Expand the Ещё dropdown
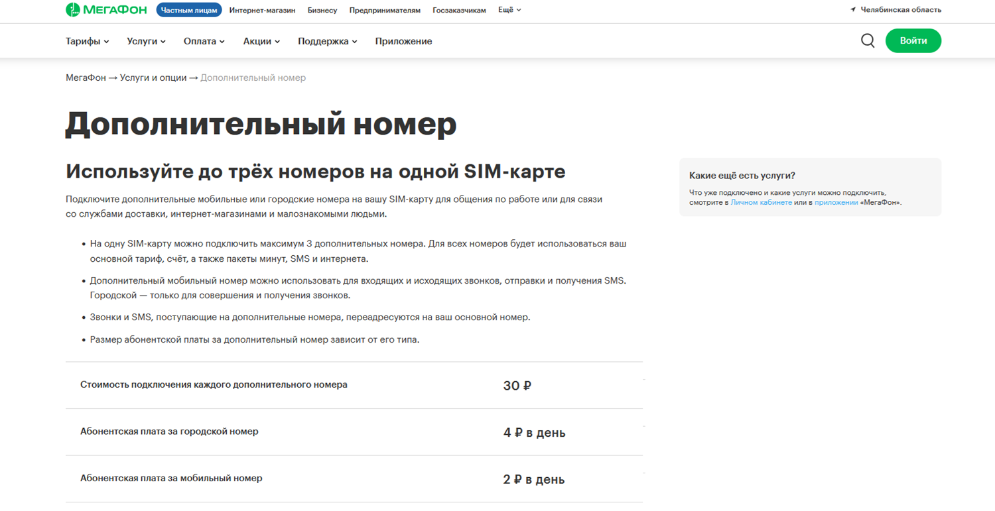The width and height of the screenshot is (995, 511). click(509, 10)
